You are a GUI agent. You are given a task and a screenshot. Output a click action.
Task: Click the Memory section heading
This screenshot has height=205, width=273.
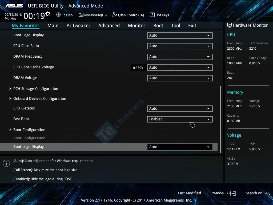pos(235,92)
